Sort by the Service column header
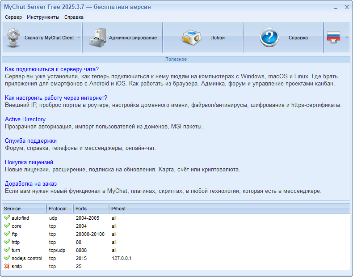353x277 pixels. coord(24,209)
